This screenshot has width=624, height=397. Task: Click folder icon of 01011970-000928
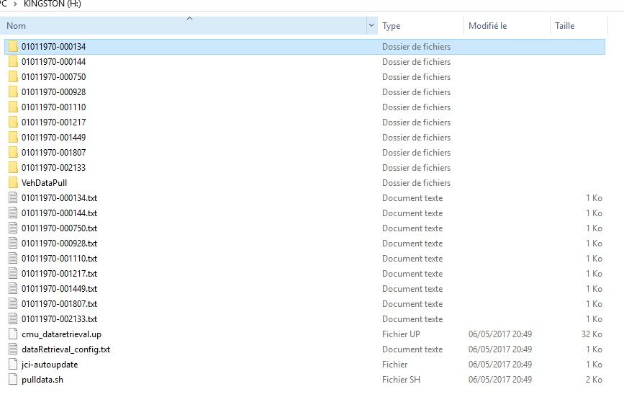click(13, 92)
